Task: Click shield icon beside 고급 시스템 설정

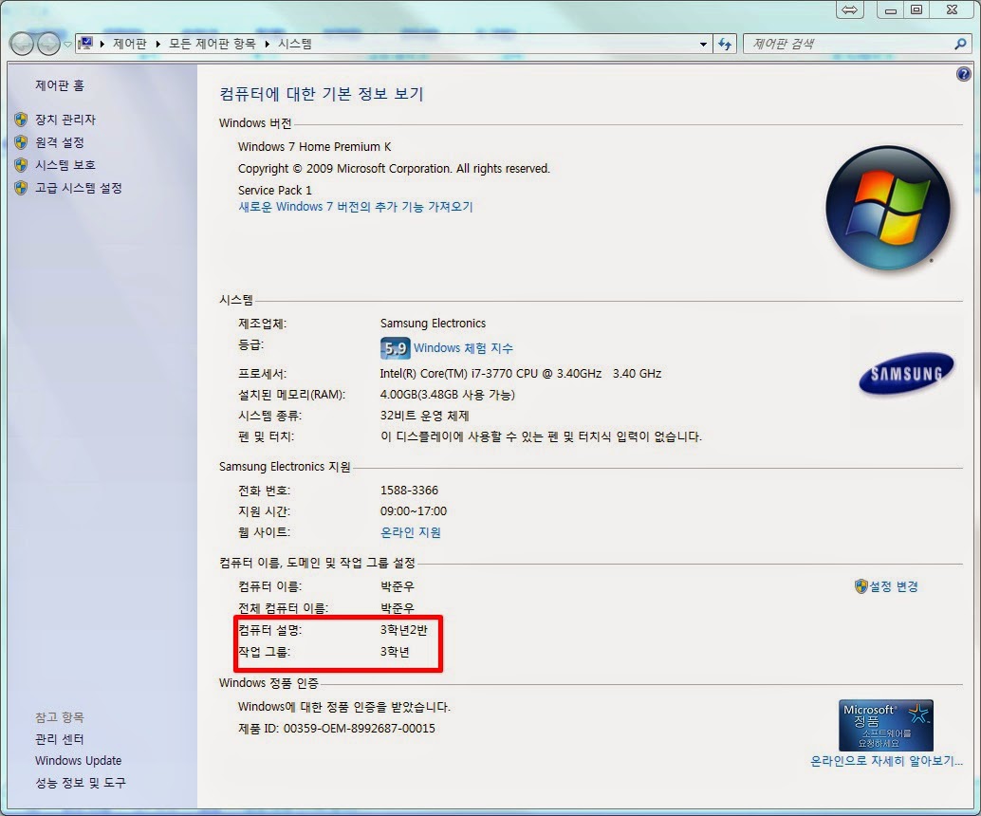Action: click(21, 189)
